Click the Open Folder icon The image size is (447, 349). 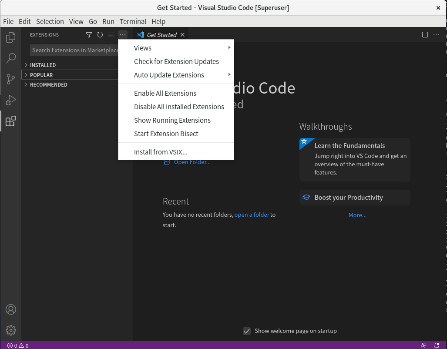167,162
